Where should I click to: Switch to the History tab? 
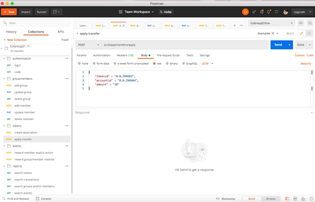(11, 32)
